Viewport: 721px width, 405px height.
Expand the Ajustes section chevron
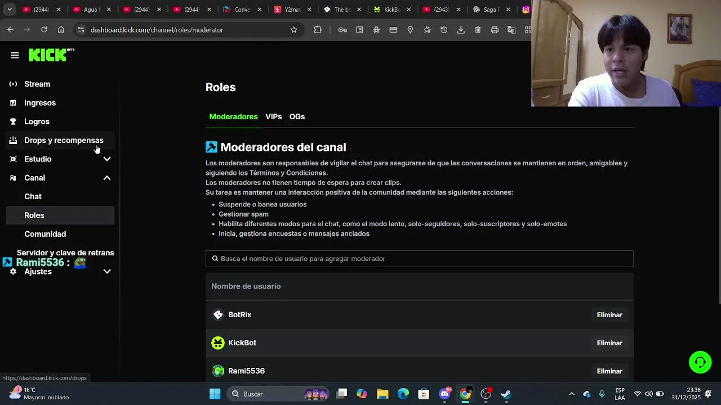[107, 272]
